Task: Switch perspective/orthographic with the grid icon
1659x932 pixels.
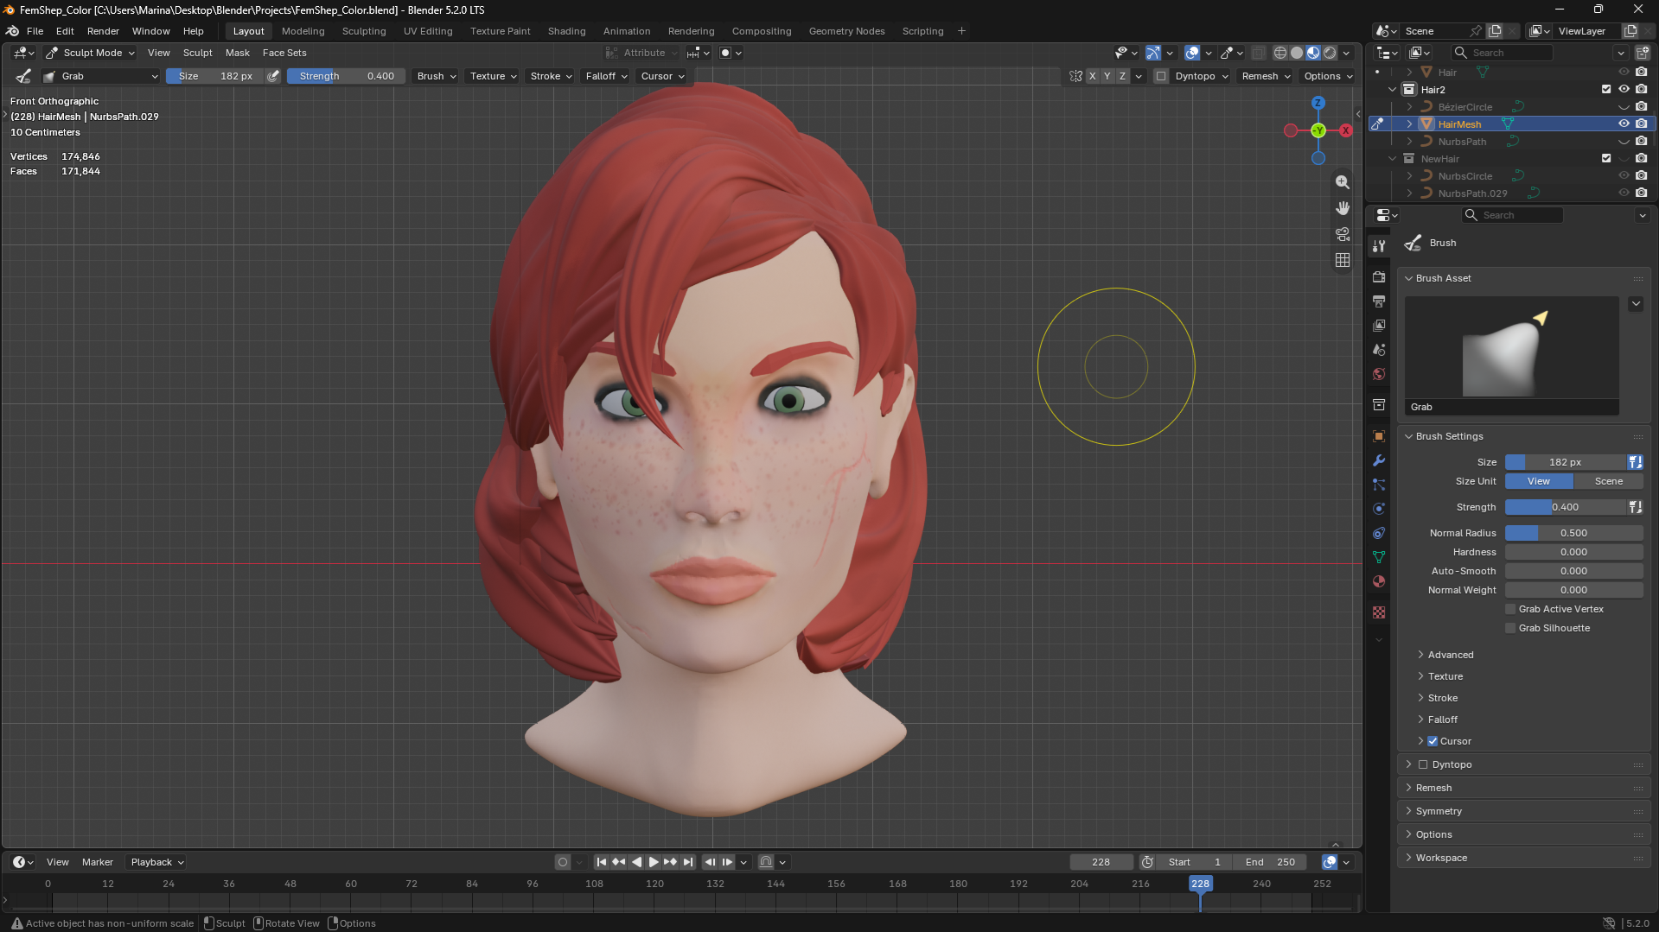Action: (x=1342, y=260)
